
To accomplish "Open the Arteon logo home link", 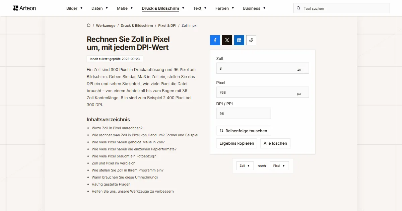I will [24, 8].
